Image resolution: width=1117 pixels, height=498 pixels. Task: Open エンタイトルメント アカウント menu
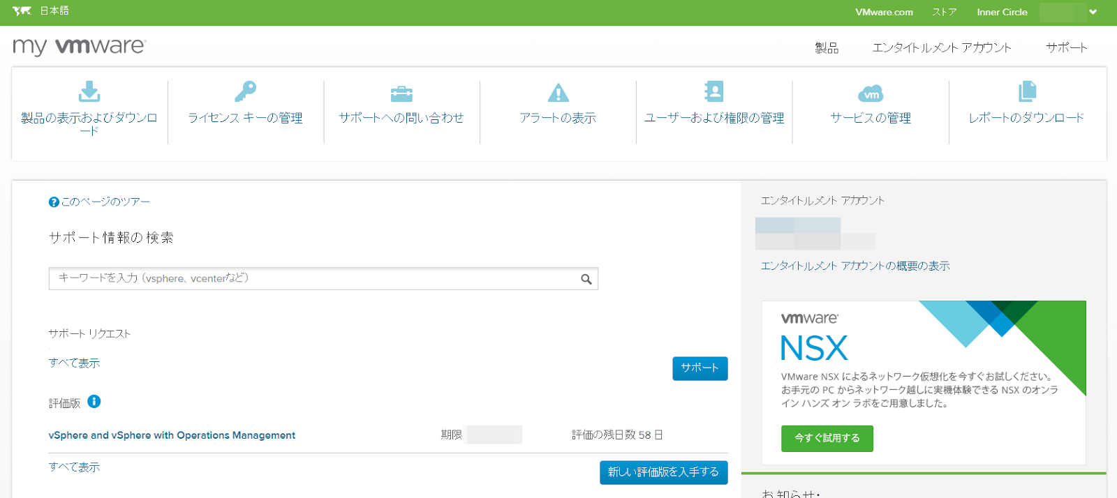[942, 47]
